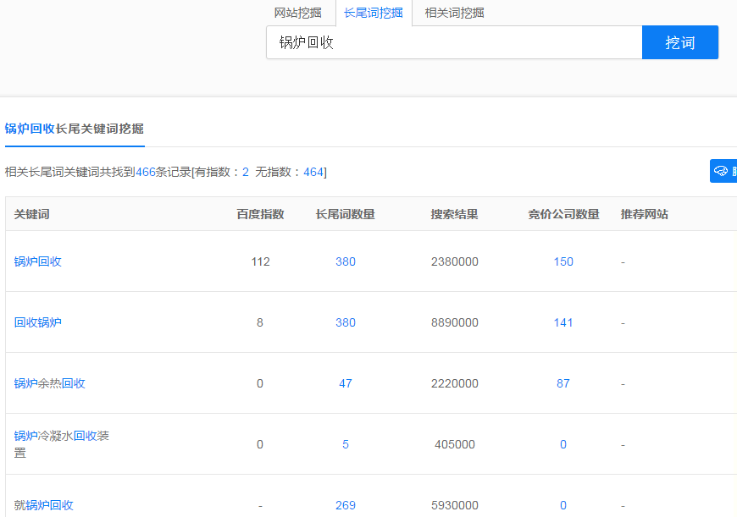Click bidding company count 141

(x=563, y=322)
